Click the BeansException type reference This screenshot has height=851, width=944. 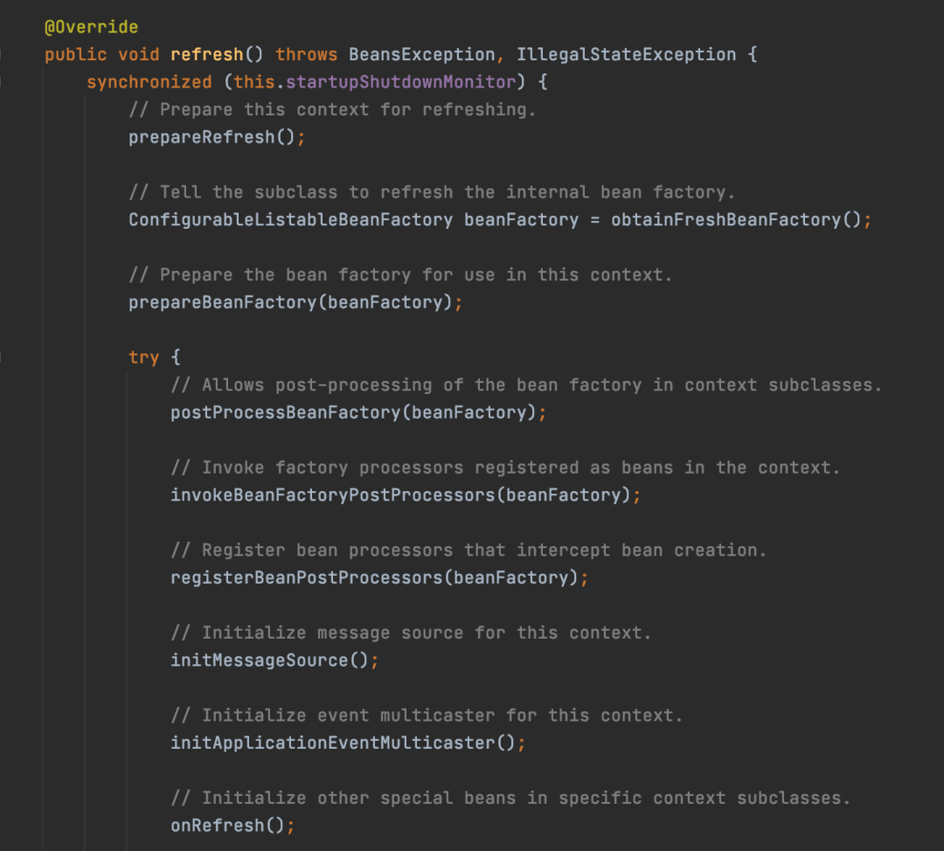point(420,54)
